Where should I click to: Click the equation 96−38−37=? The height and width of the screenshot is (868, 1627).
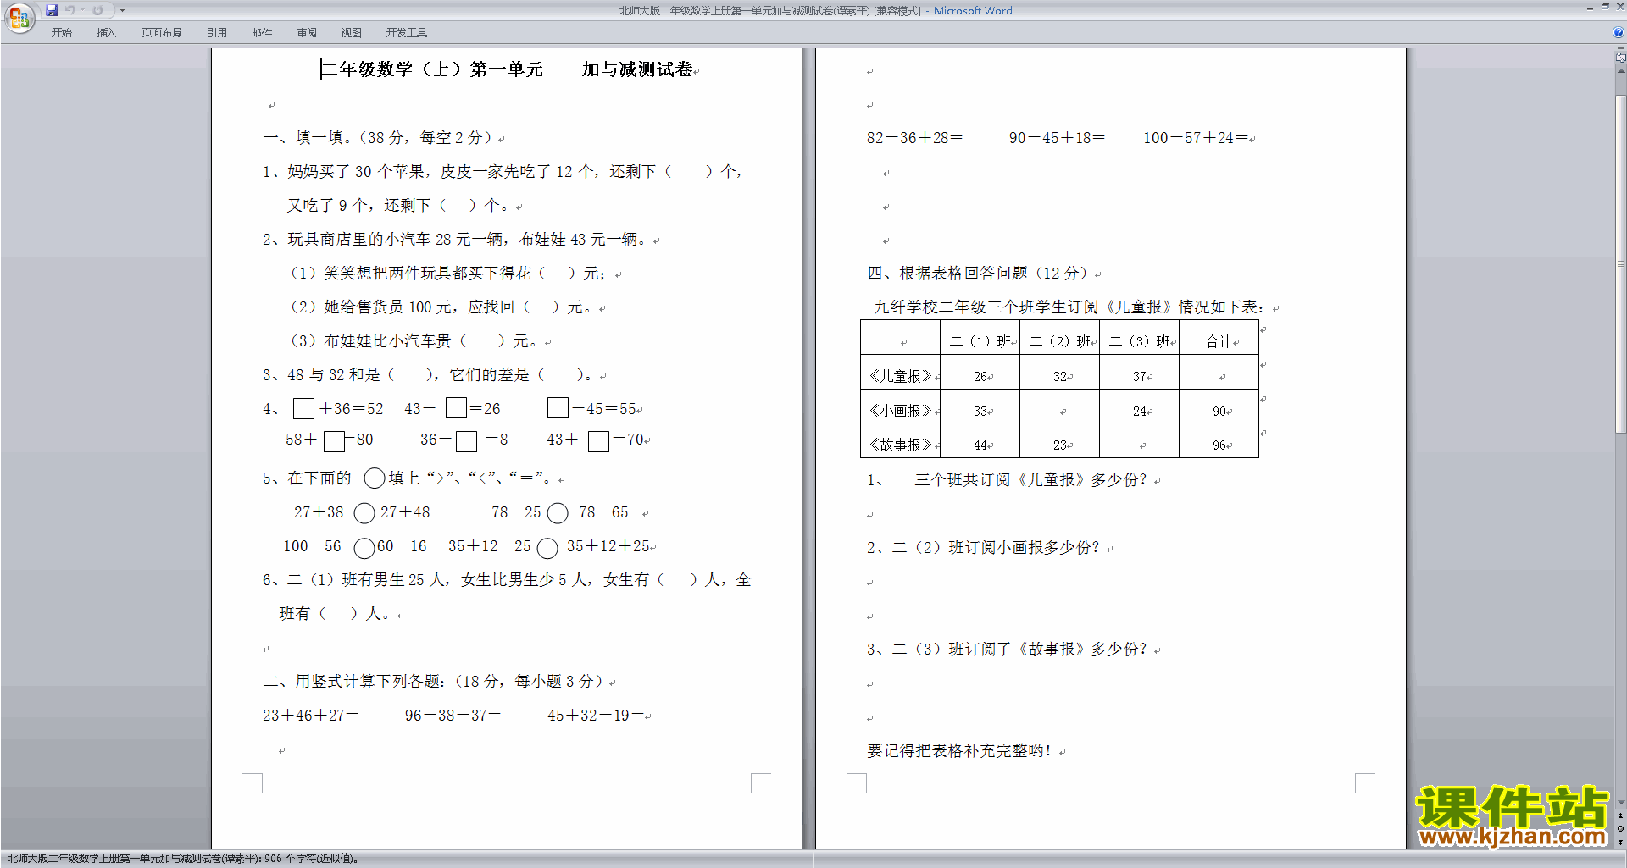coord(453,716)
